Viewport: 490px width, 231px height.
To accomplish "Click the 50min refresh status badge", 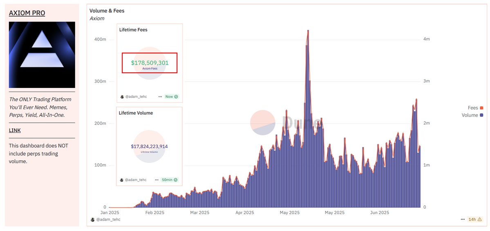I will 170,180.
